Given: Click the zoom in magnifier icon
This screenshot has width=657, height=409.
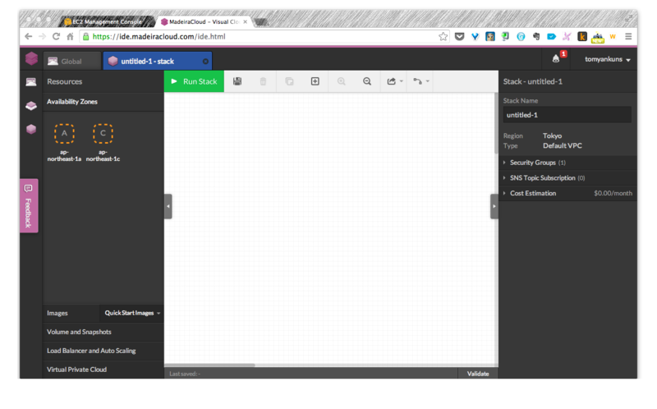Looking at the screenshot, I should pyautogui.click(x=342, y=81).
